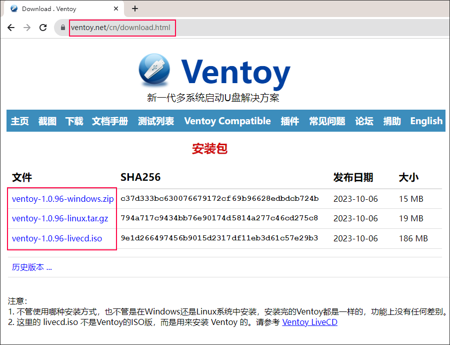Image resolution: width=450 pixels, height=345 pixels.
Task: Select the 主页 menu item
Action: tap(19, 121)
